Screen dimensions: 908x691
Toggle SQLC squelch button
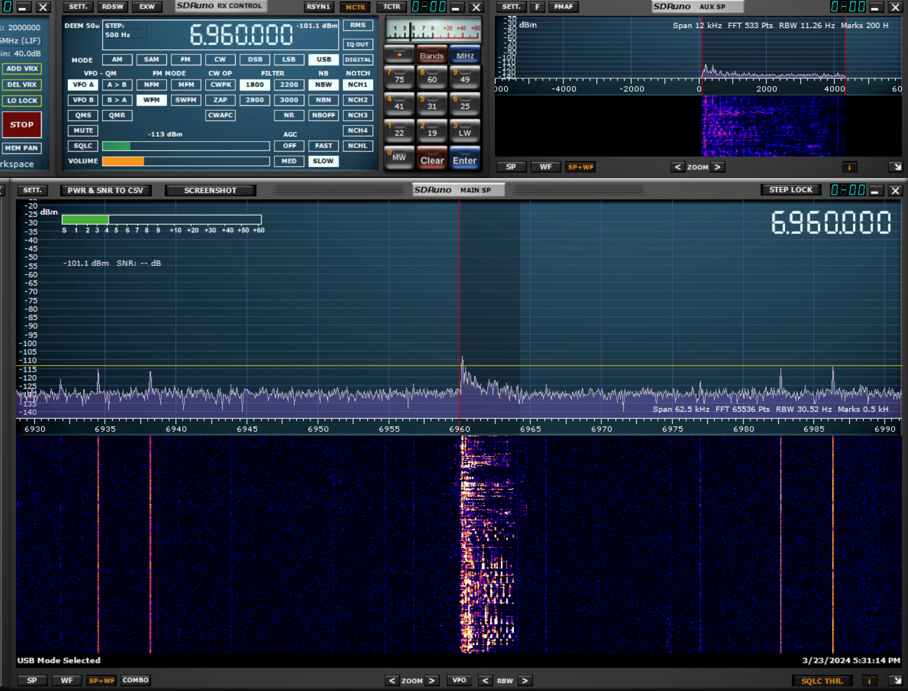83,146
